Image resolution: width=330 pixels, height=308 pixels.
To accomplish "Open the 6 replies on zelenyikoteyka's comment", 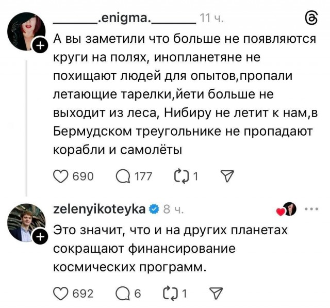I will point(124,294).
